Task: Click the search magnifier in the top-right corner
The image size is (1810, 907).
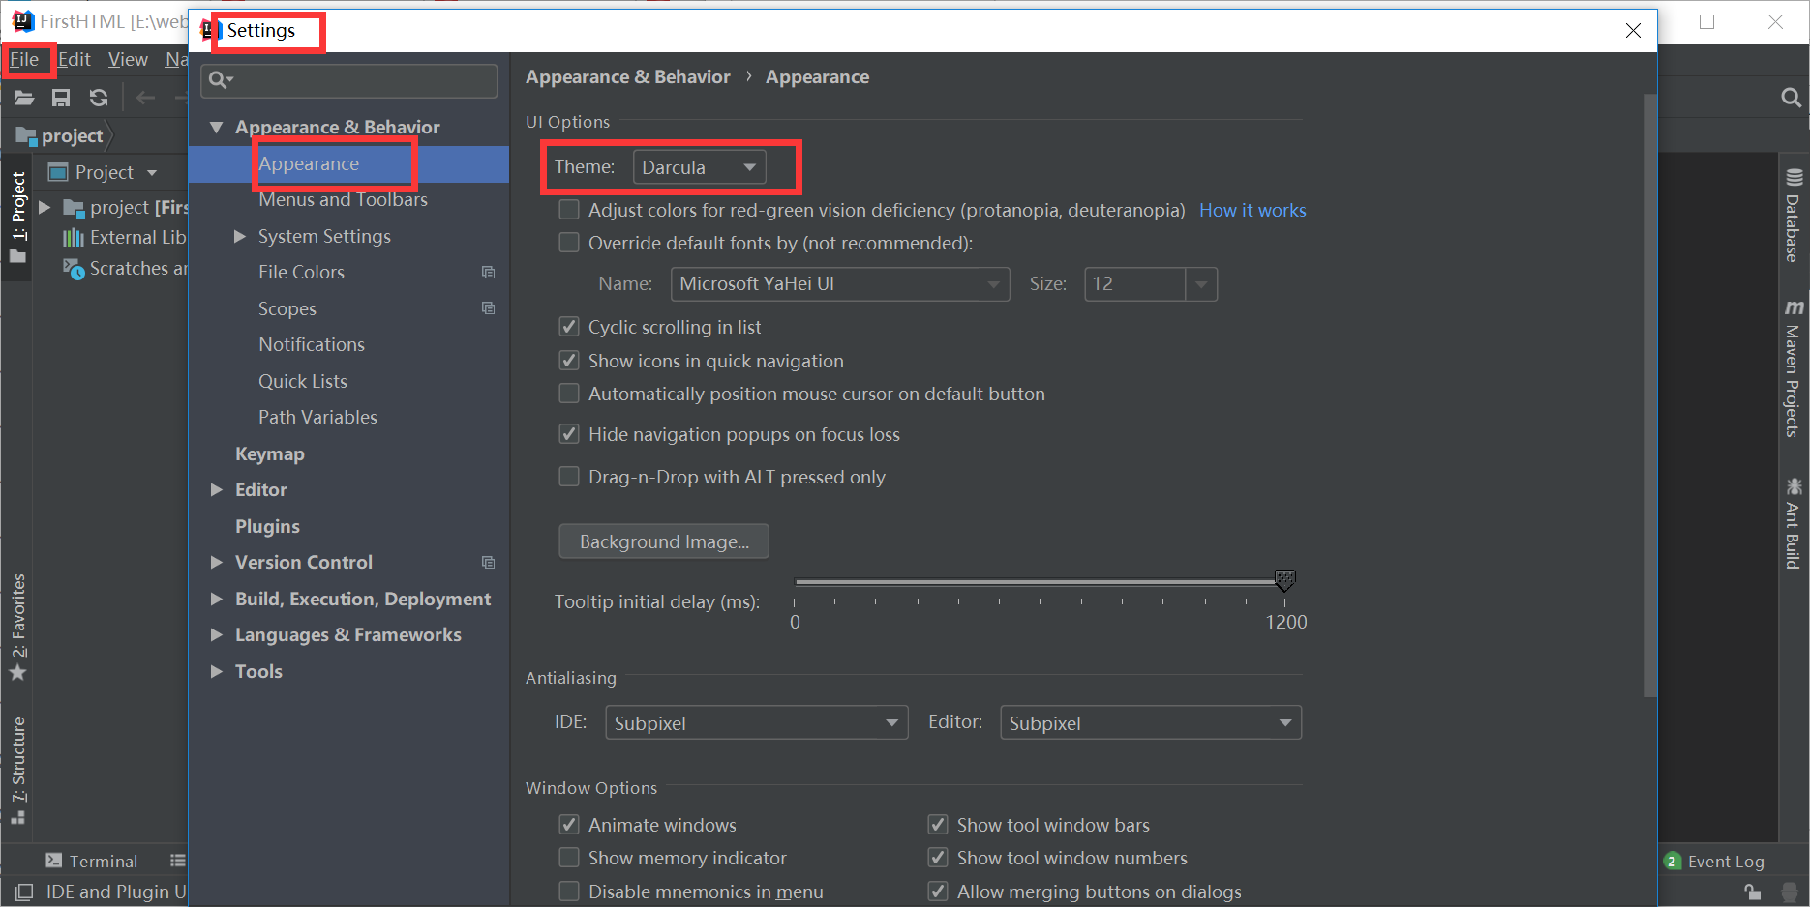Action: [1790, 97]
